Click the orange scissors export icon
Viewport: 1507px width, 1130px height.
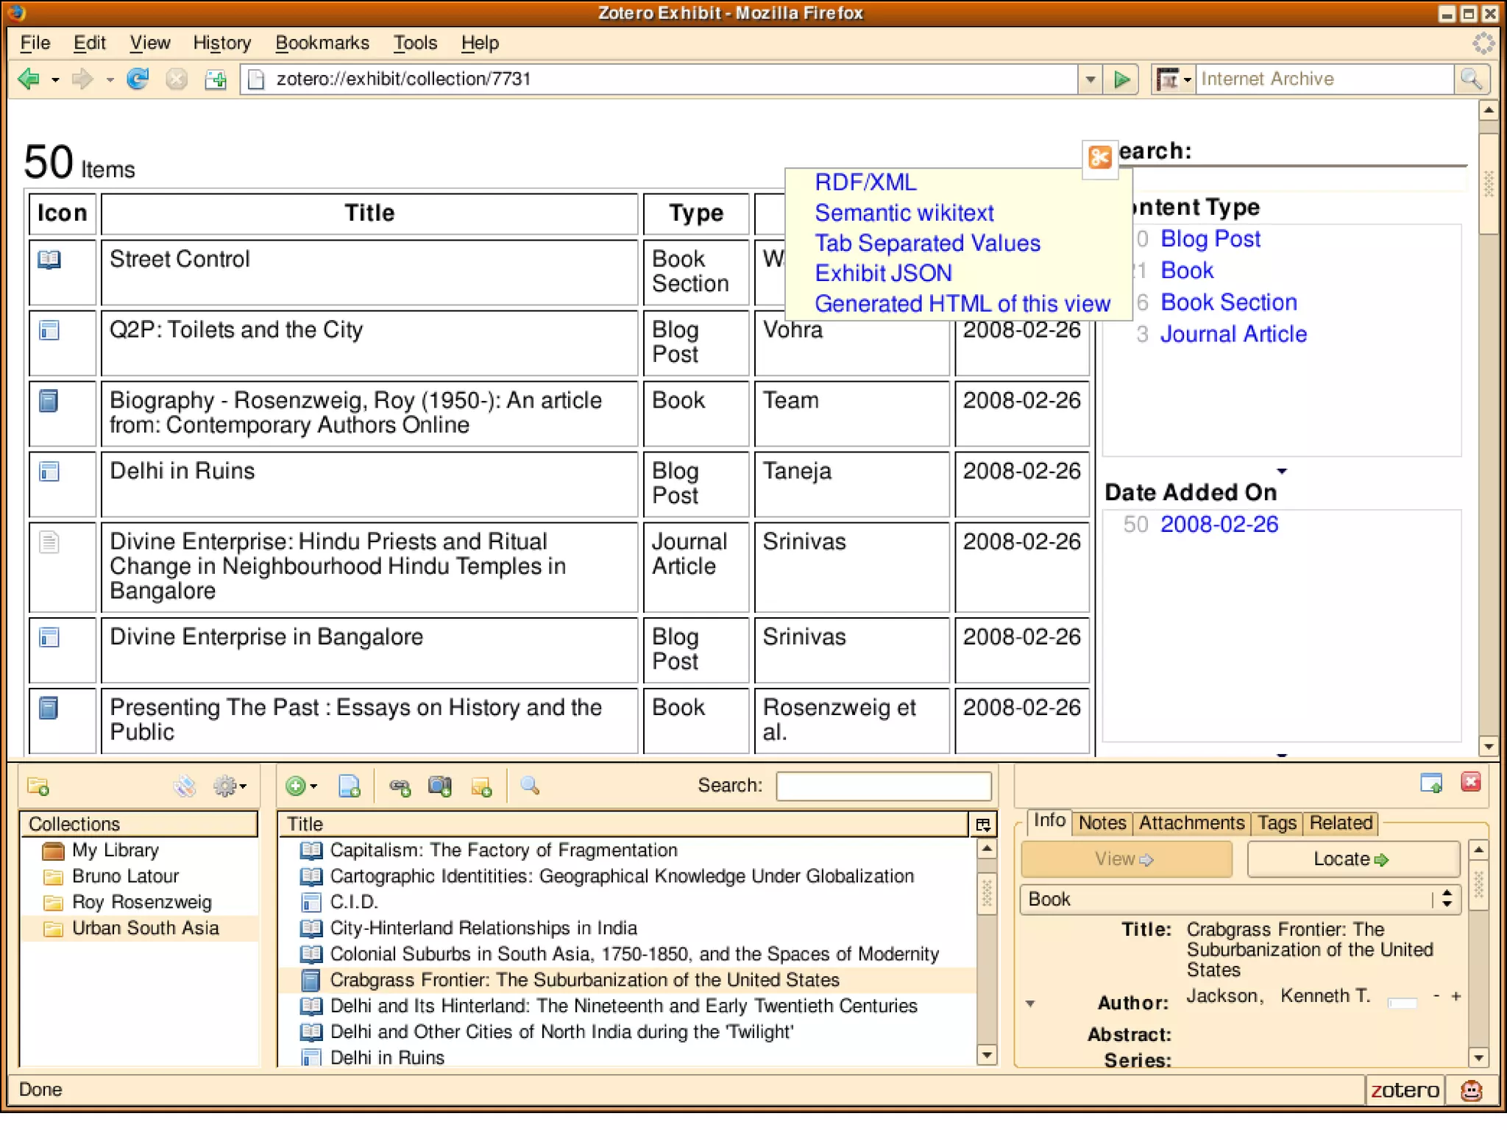1099,157
